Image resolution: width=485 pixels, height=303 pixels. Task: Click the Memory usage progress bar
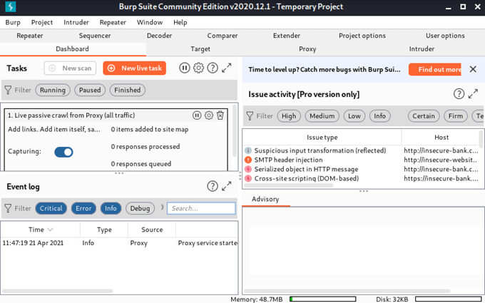322,299
